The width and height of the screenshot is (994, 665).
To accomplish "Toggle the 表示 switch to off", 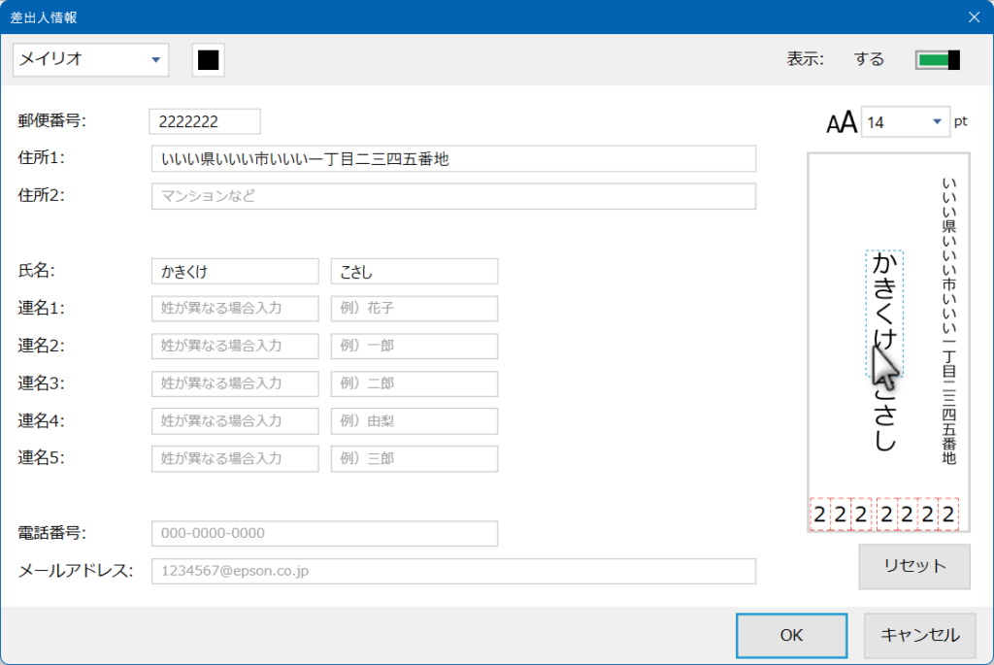I will [938, 58].
